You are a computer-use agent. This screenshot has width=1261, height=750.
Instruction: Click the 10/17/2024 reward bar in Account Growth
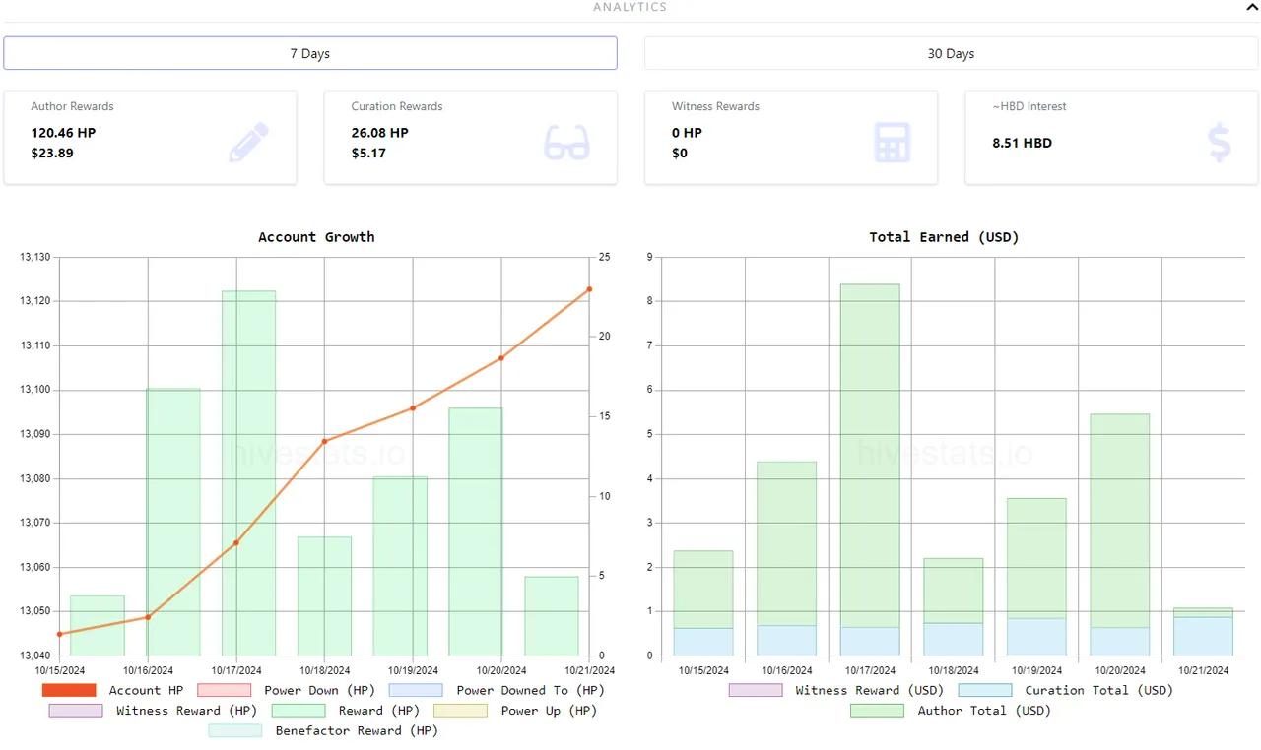coord(248,473)
